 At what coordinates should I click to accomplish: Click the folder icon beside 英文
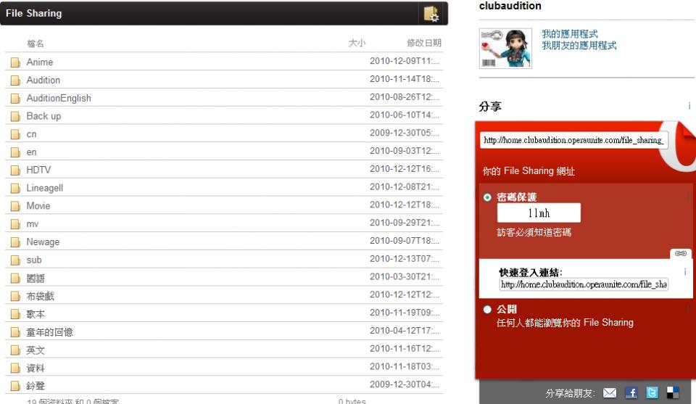point(15,350)
